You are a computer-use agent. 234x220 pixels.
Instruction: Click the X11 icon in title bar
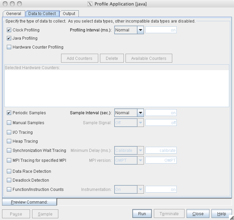[x=90, y=4]
